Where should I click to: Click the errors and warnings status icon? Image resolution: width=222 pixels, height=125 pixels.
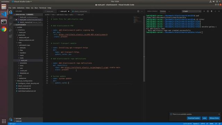point(12,124)
